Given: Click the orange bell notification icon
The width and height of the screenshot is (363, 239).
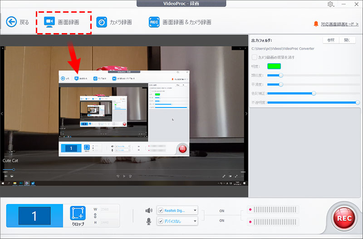Looking at the screenshot, I should point(316,24).
